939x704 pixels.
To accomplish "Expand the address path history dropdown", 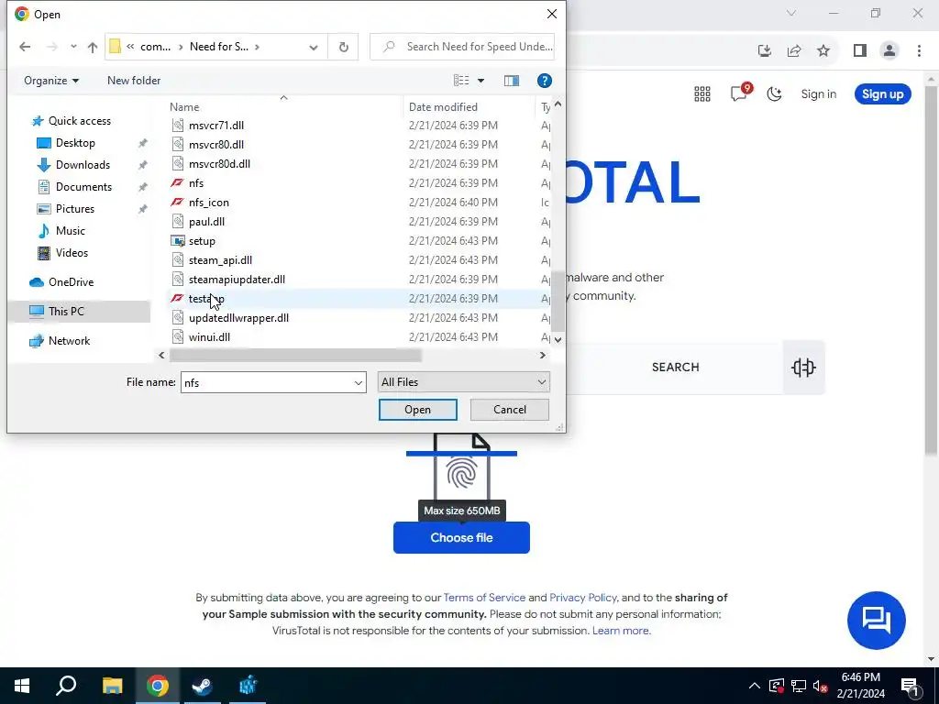I will [314, 47].
